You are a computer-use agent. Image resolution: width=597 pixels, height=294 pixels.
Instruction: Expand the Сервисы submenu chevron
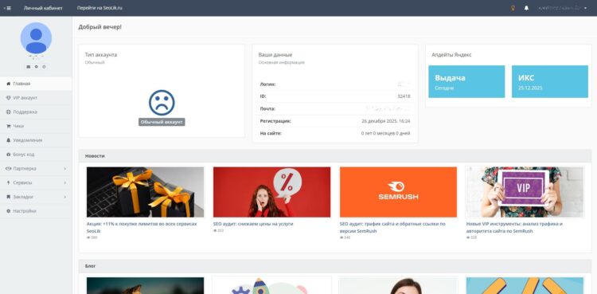click(x=64, y=182)
